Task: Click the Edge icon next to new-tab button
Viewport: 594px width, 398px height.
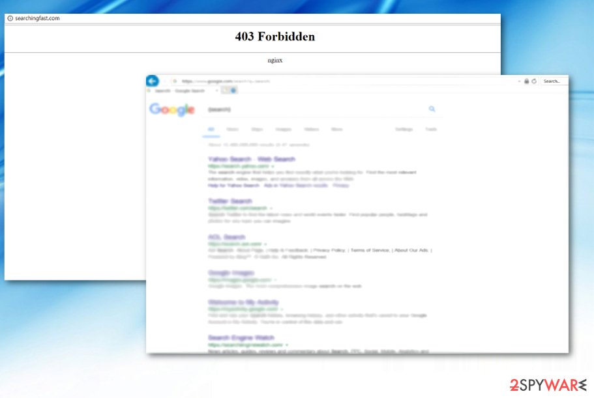Action: (233, 91)
